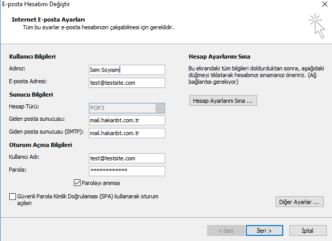Click the Hesap Ayarlarını Sına button
The width and height of the screenshot is (332, 241).
tap(223, 101)
